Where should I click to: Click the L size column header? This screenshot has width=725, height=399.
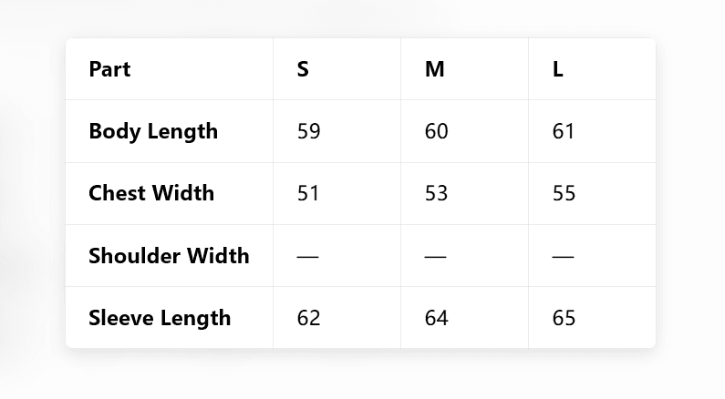point(557,69)
